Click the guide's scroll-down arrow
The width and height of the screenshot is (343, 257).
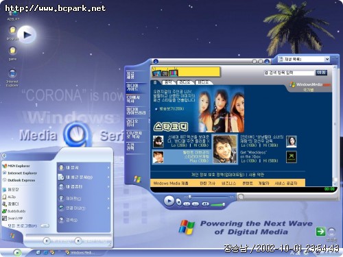[335, 184]
